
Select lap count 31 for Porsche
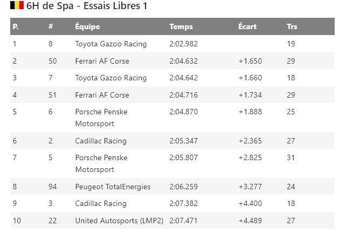291,158
